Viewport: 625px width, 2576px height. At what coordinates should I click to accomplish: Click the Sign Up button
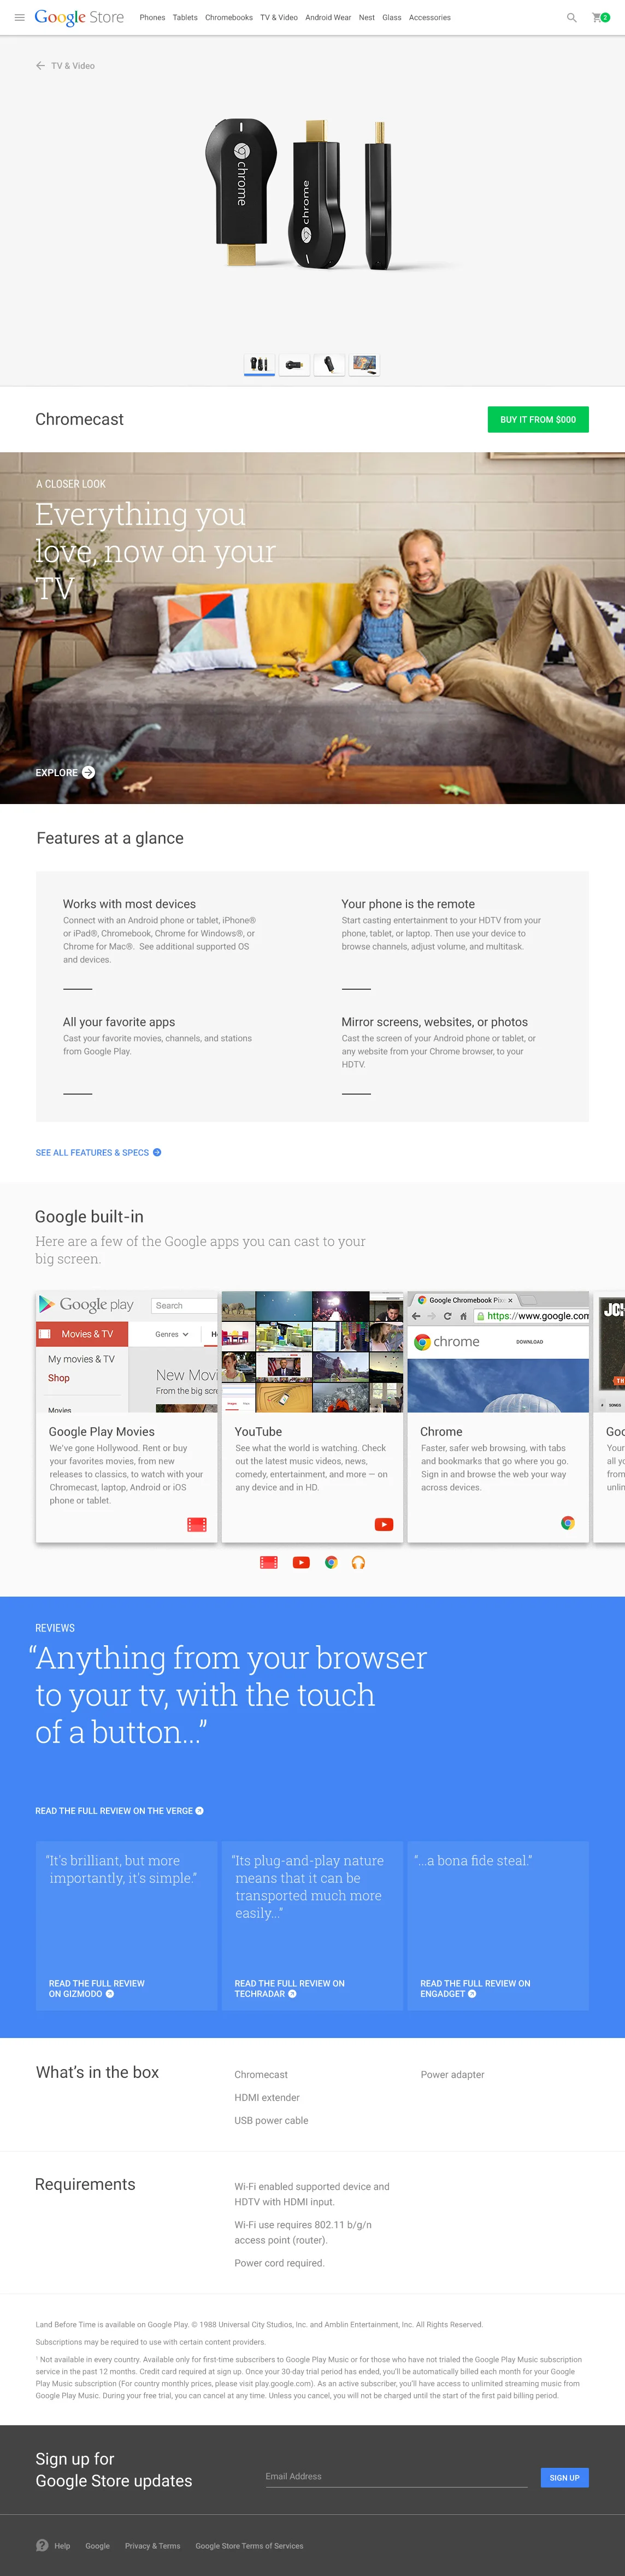[x=564, y=2477]
